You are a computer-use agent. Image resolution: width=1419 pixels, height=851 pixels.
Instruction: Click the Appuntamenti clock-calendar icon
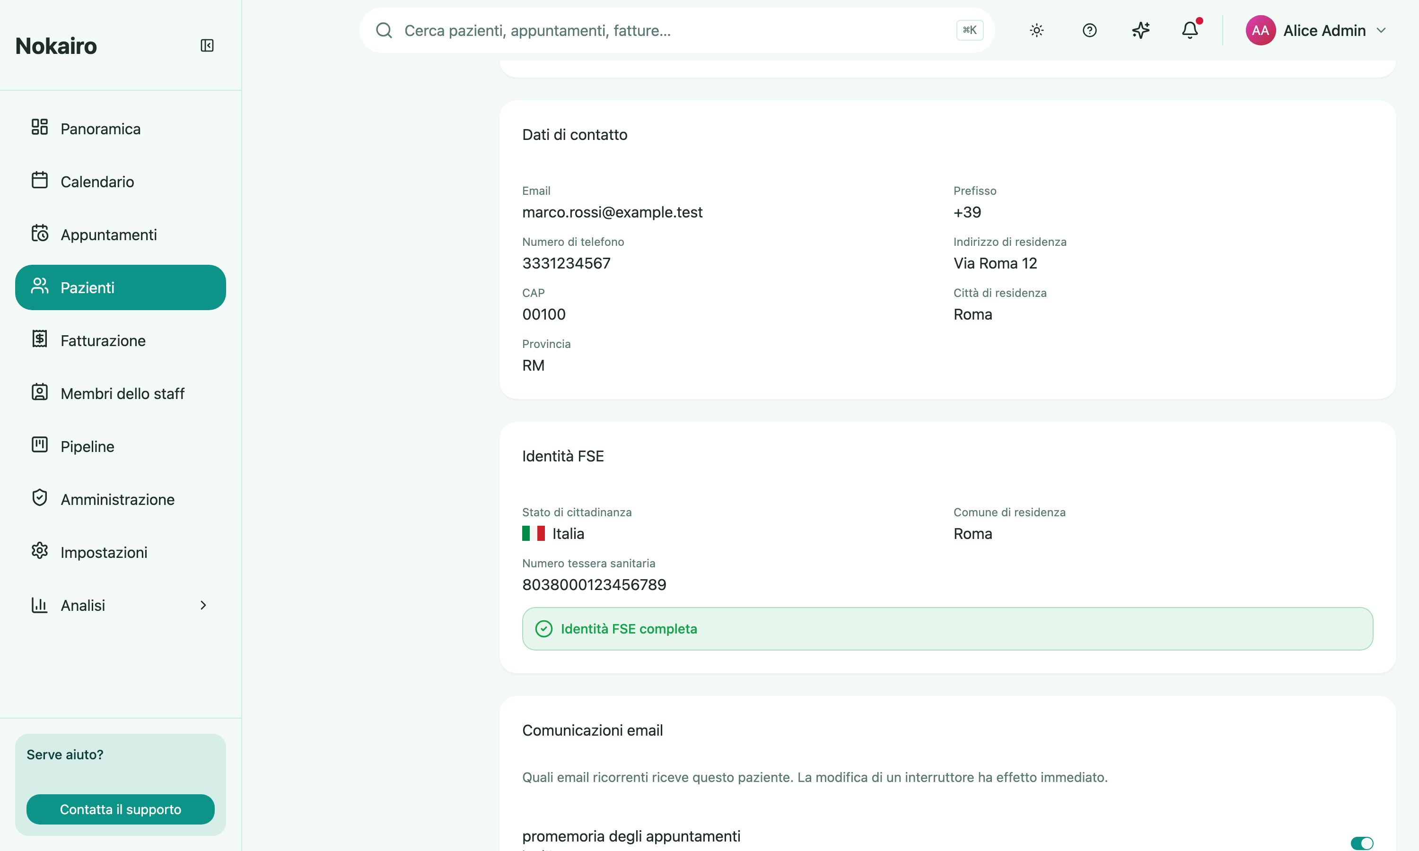[40, 234]
